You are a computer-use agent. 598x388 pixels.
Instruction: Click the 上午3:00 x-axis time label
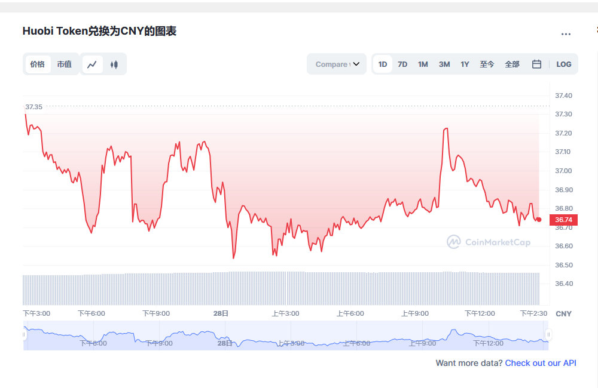pyautogui.click(x=286, y=313)
